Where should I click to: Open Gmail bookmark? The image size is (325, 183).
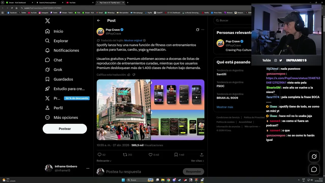click(x=100, y=13)
